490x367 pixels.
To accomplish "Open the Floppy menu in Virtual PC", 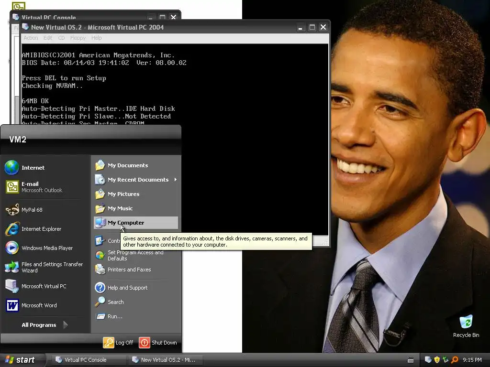I will [x=78, y=38].
